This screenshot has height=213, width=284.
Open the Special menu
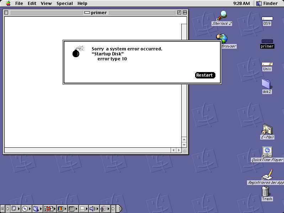65,4
